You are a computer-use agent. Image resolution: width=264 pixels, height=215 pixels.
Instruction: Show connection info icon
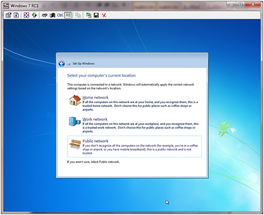coord(16,15)
